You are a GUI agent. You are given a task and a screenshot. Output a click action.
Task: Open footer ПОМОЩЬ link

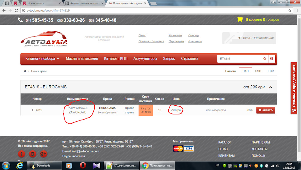[258, 156]
